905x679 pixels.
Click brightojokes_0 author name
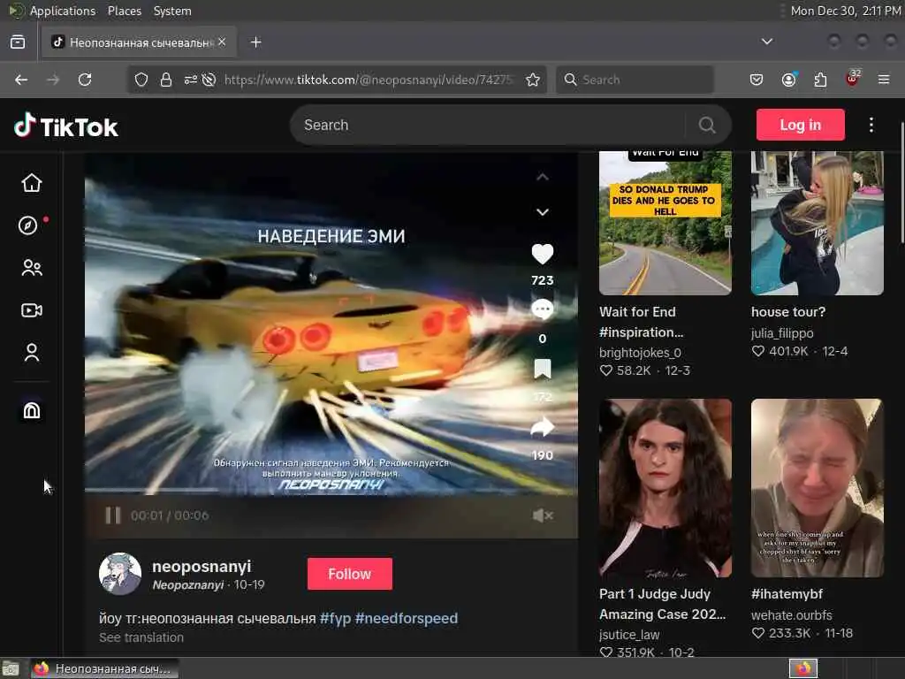pyautogui.click(x=640, y=352)
